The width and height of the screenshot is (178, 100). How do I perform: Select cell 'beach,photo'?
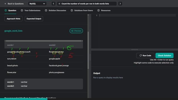pos(13,66)
